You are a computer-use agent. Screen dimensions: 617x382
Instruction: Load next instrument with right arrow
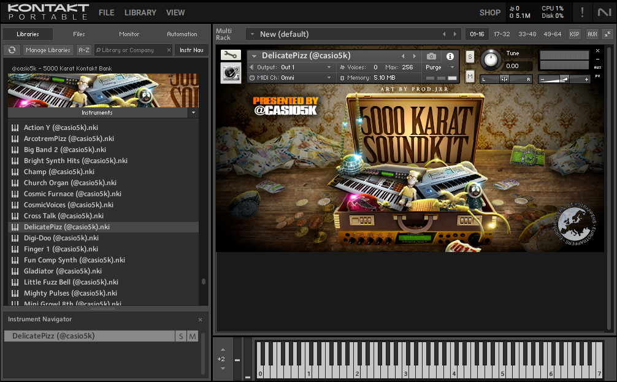pos(414,56)
